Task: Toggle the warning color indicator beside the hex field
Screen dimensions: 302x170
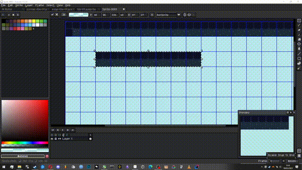Action: [x=47, y=156]
